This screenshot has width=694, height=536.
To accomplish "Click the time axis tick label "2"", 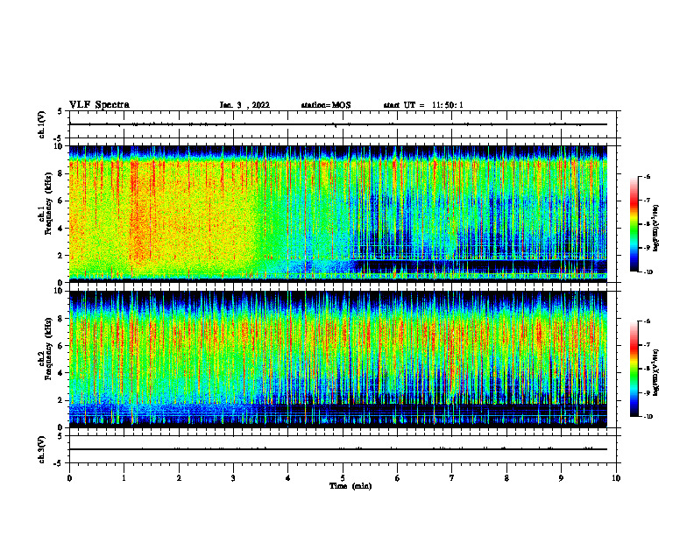I will (179, 478).
